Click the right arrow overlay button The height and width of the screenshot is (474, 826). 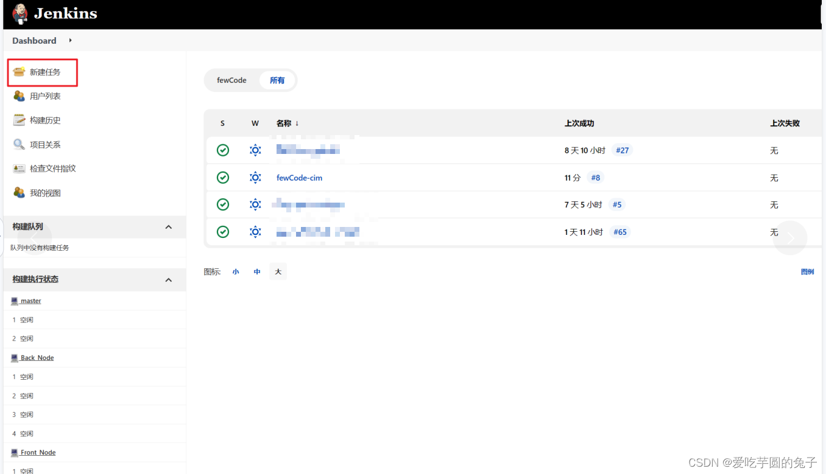[790, 239]
